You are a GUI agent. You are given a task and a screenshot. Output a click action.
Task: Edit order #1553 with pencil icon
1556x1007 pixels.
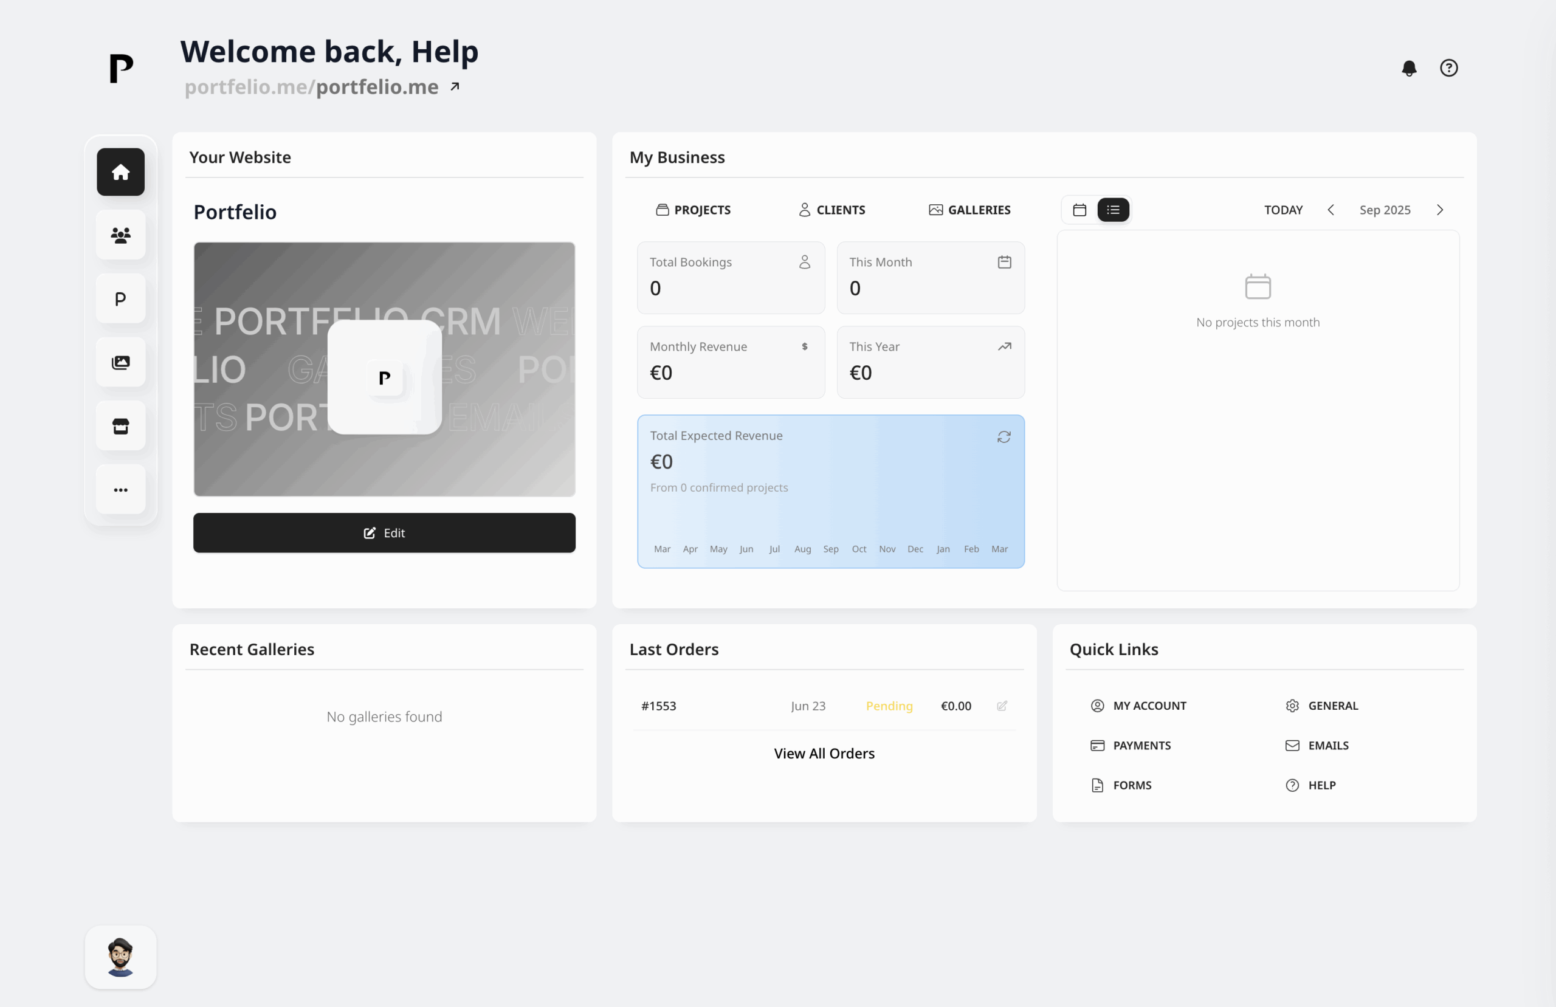tap(1002, 706)
